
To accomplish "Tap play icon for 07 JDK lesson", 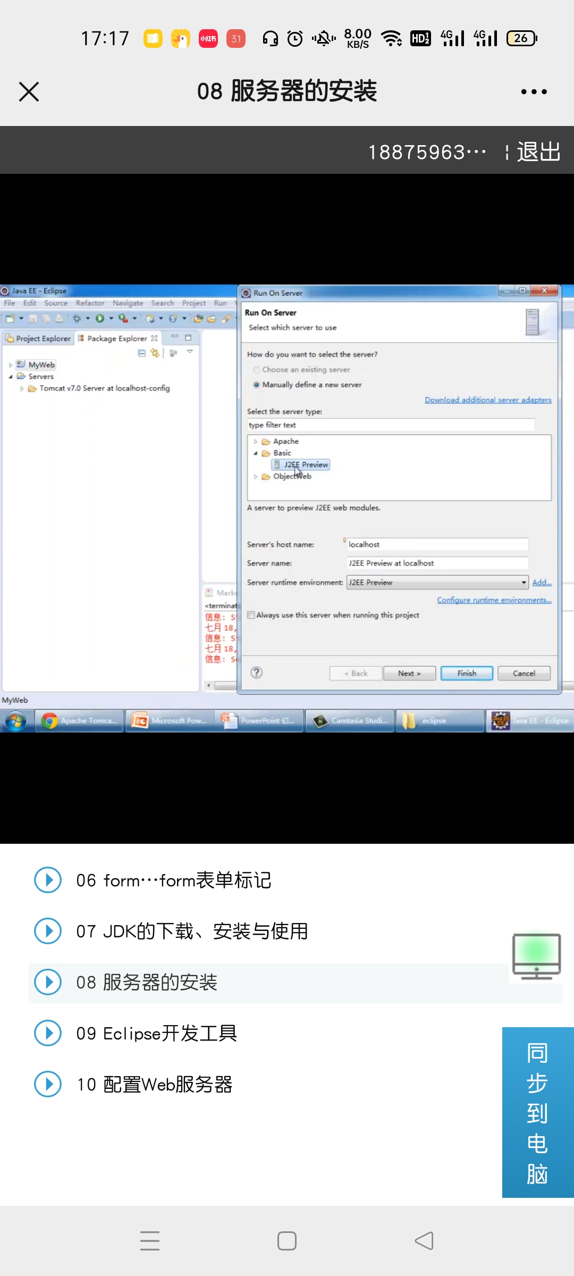I will 48,931.
